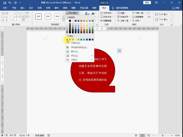The height and width of the screenshot is (137, 183).
Task: Click the 登录 sign-in button
Action: click(147, 3)
